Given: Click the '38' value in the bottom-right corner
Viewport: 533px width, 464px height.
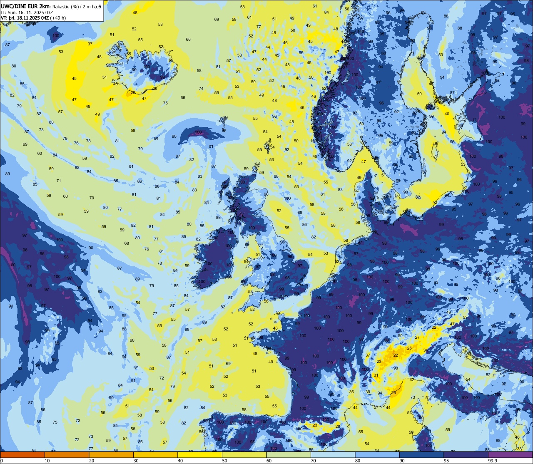Looking at the screenshot, I should click(x=519, y=449).
